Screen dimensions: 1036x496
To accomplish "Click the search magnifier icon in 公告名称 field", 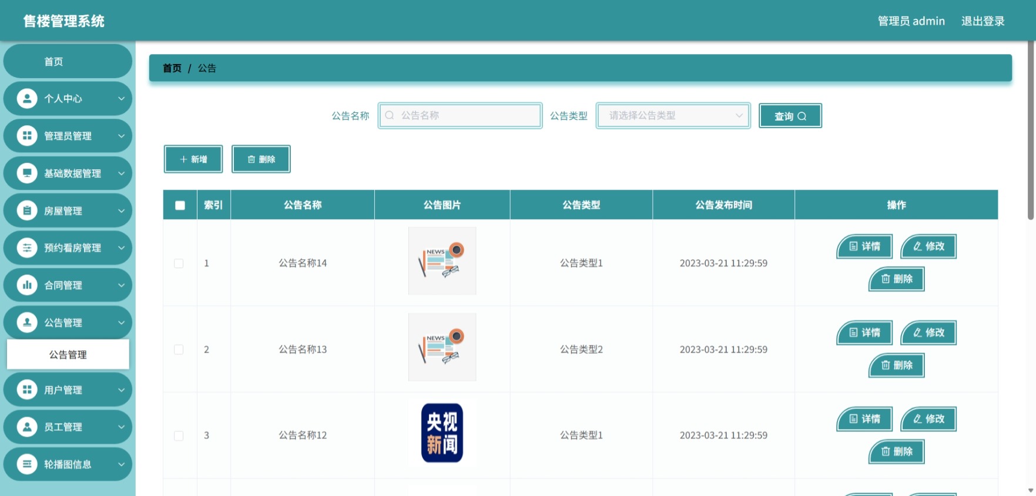I will 390,115.
